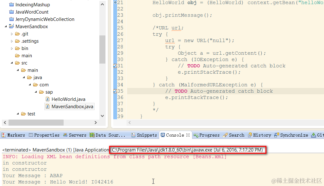Click the override marker beside line 21

[x=115, y=3]
